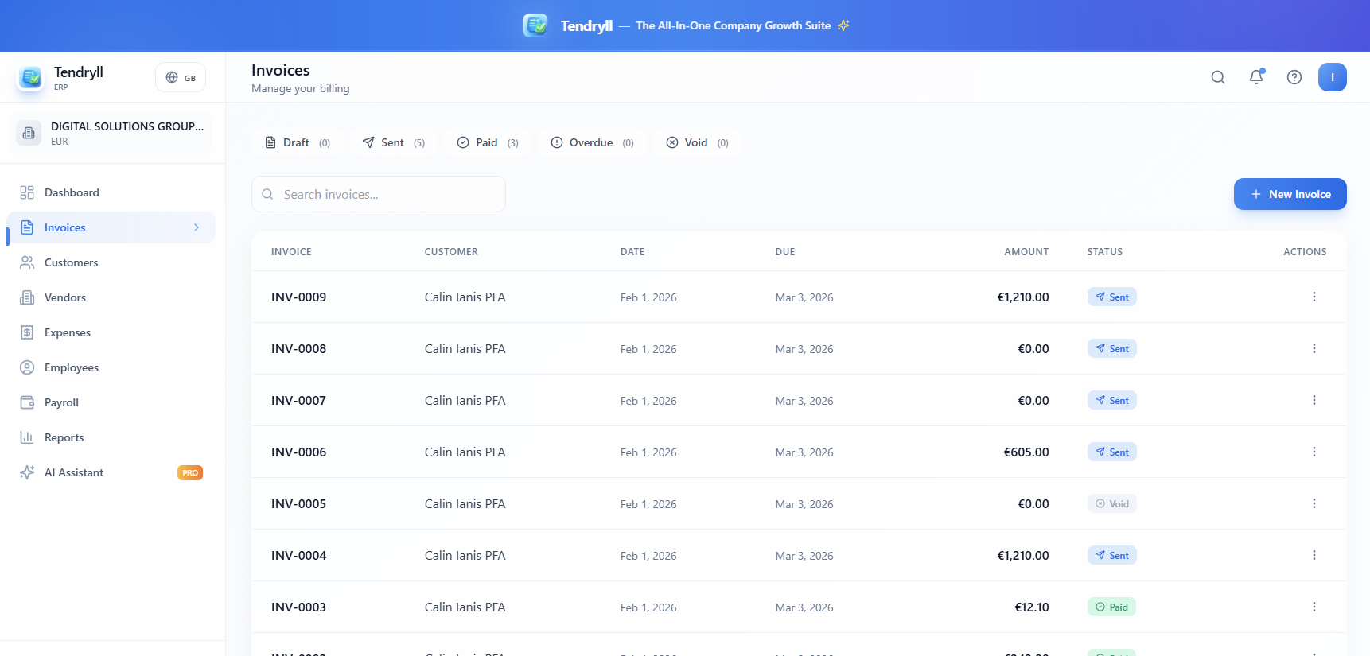The image size is (1370, 656).
Task: Open the GB language selector
Action: tap(181, 77)
